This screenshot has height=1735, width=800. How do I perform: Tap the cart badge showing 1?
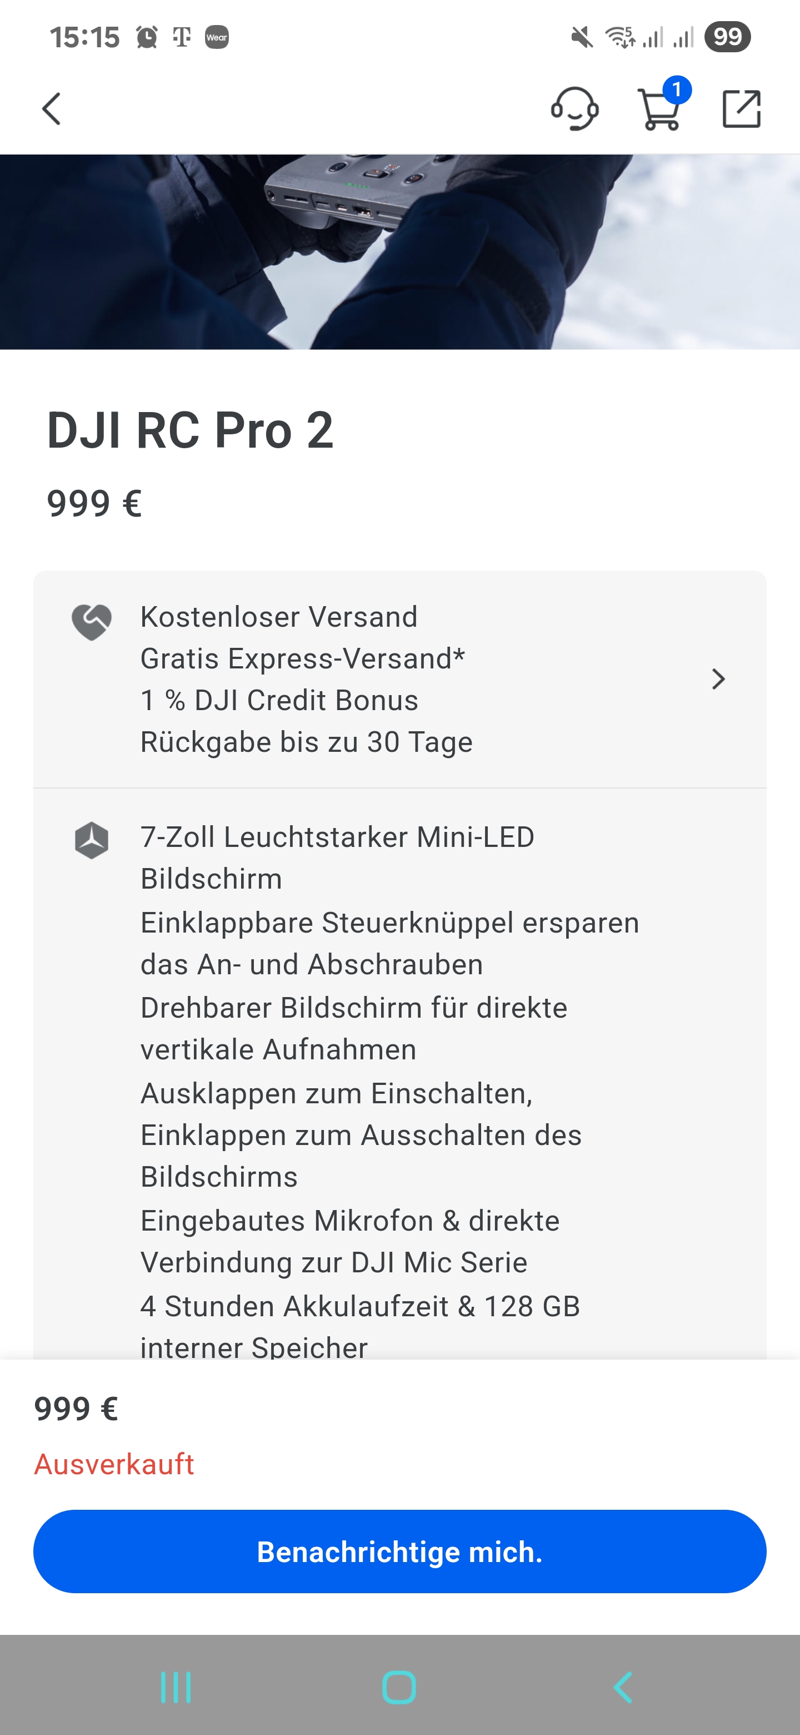[677, 90]
